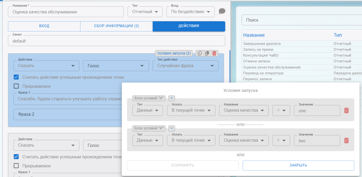Click the 'Поиск' search field

click(301, 20)
